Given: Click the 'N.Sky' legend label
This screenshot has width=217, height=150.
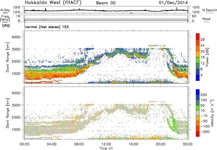Looking at the screenshot, I should [5, 10].
